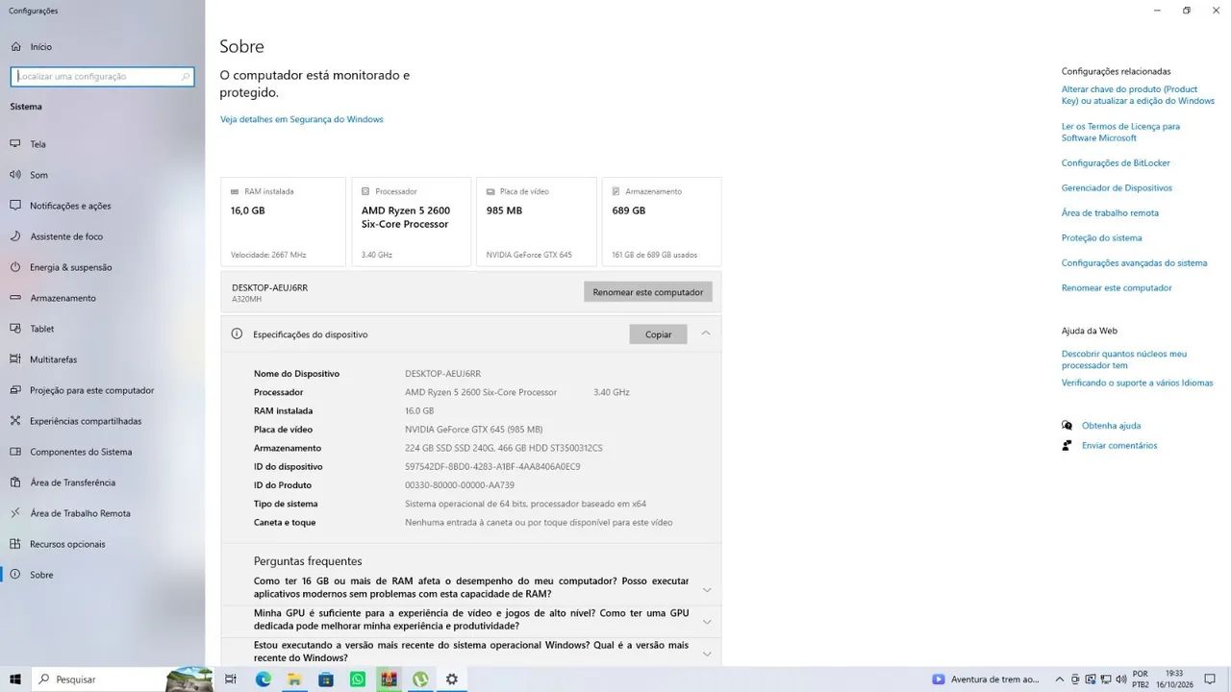Open Veja detalhes em Segurança do Windows
Viewport: 1231px width, 692px height.
pos(302,119)
